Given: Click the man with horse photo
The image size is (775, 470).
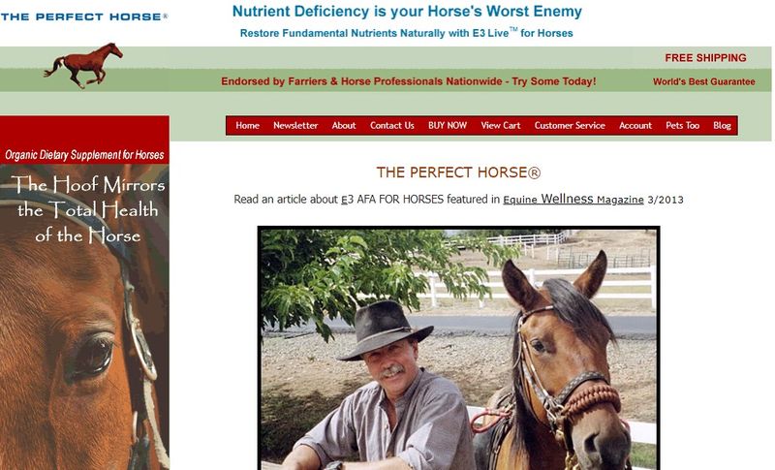Looking at the screenshot, I should 458,348.
